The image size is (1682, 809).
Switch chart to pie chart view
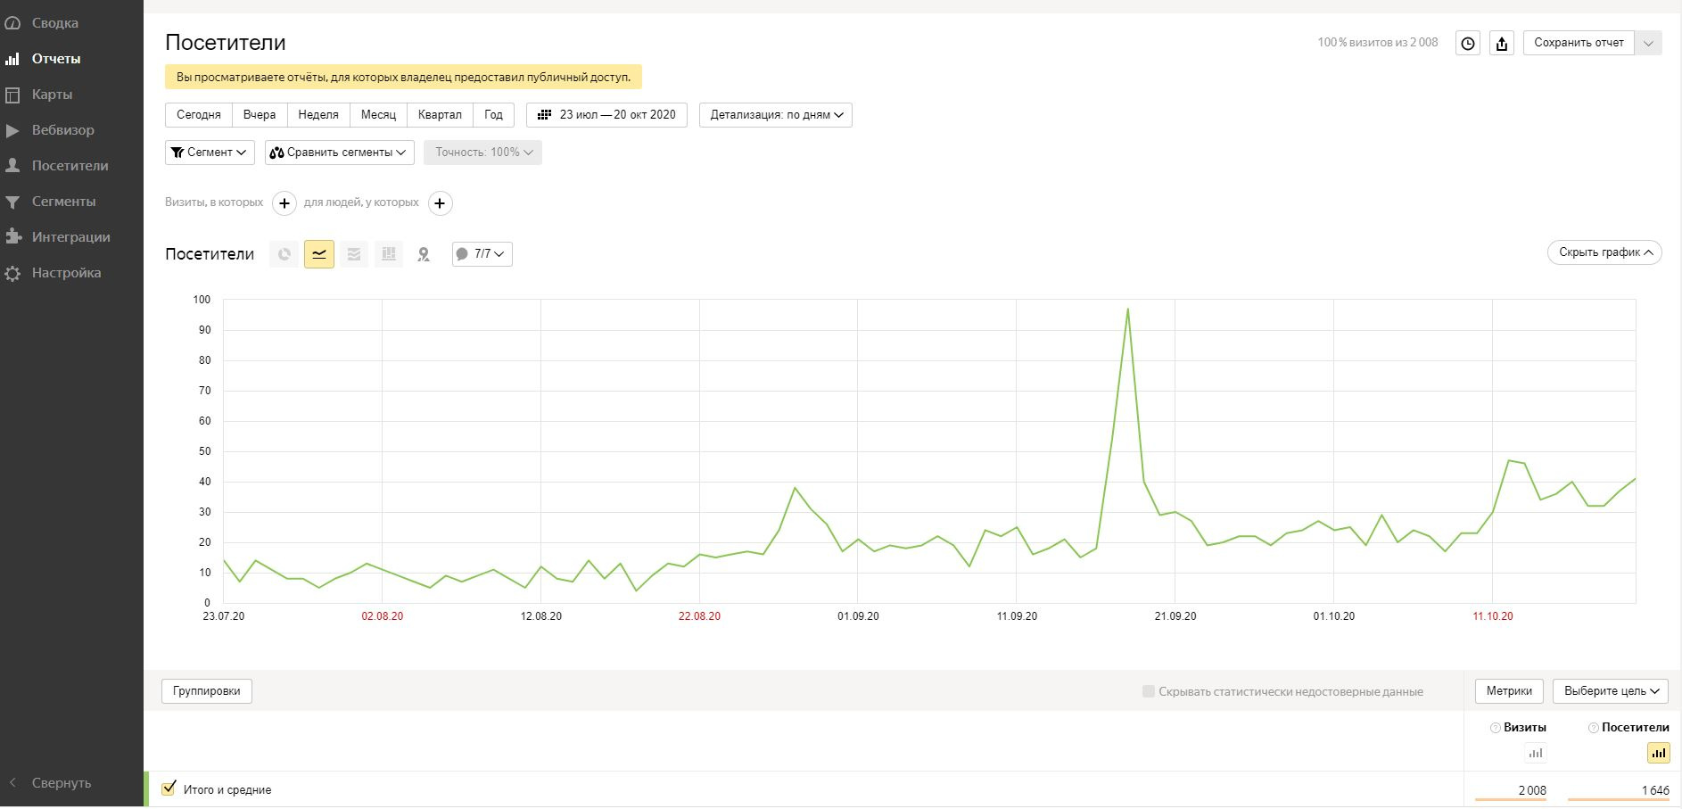tap(284, 254)
